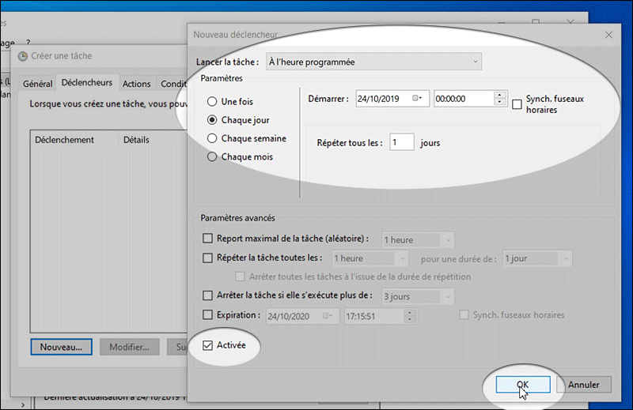
Task: Open the start date calendar picker
Action: [x=419, y=99]
